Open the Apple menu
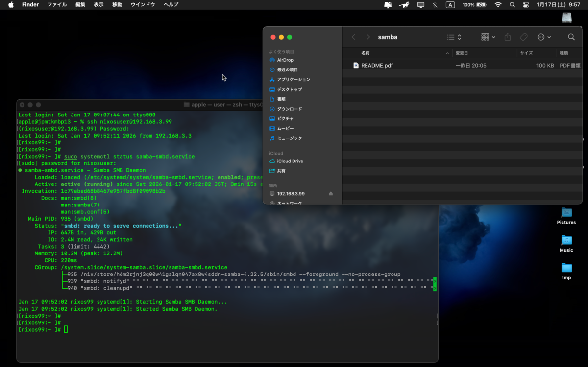The image size is (588, 367). click(x=11, y=5)
